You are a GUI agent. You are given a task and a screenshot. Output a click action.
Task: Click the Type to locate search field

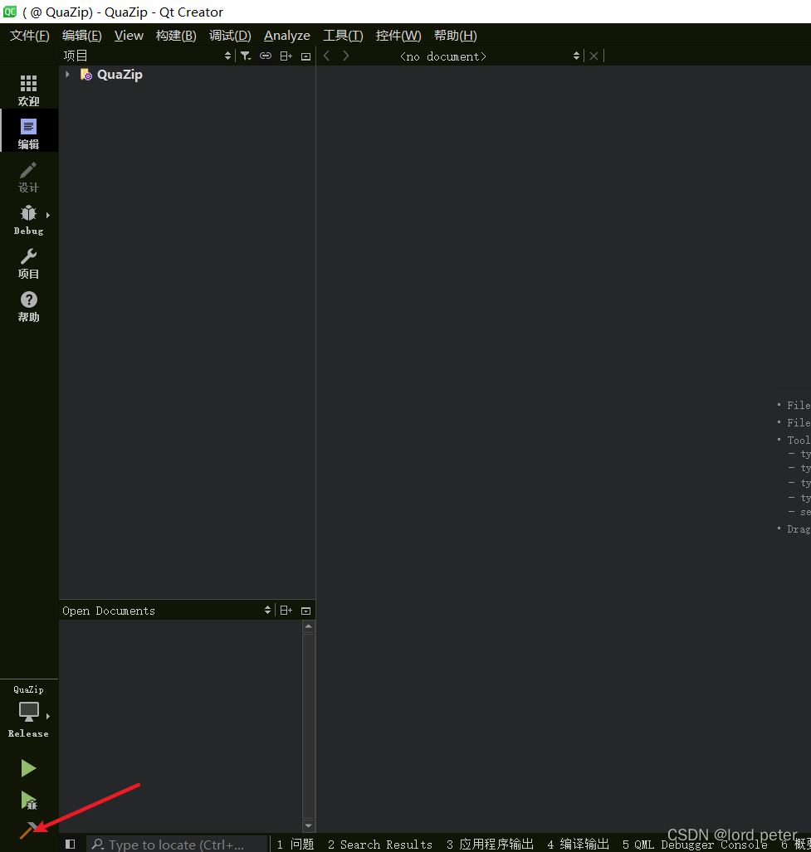(x=177, y=844)
